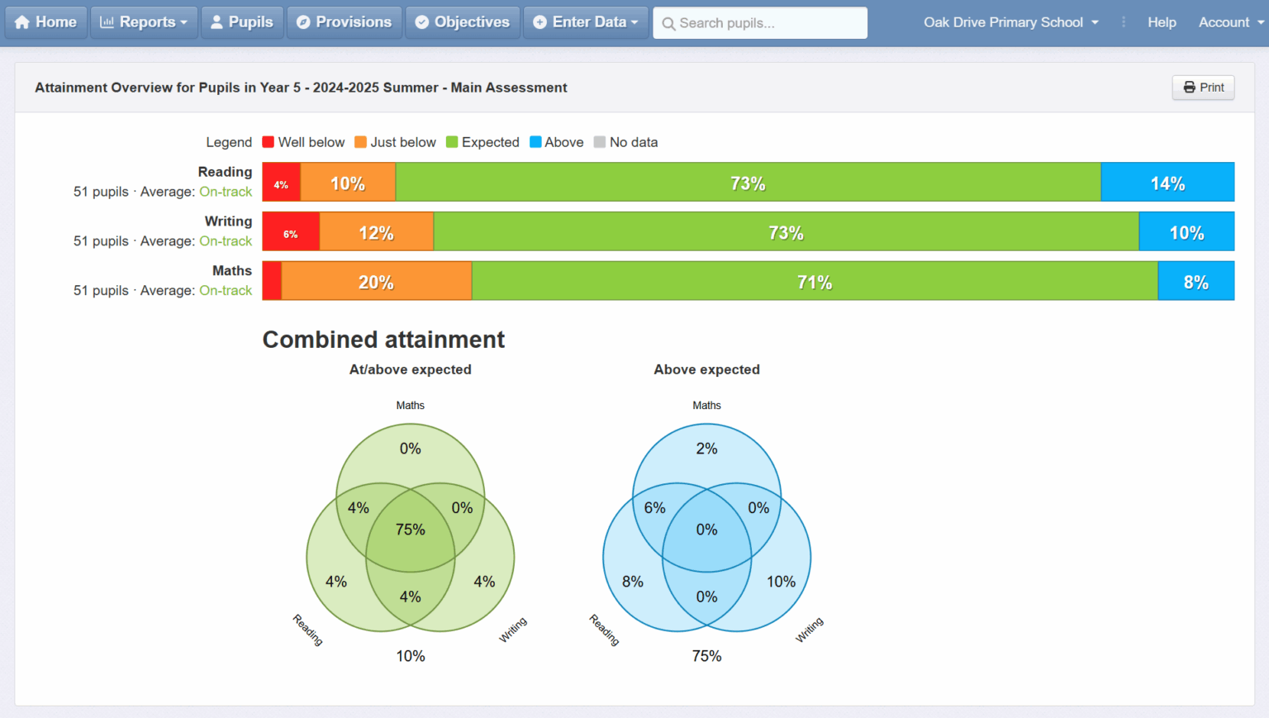Select the 75% center of green Venn diagram

point(411,530)
